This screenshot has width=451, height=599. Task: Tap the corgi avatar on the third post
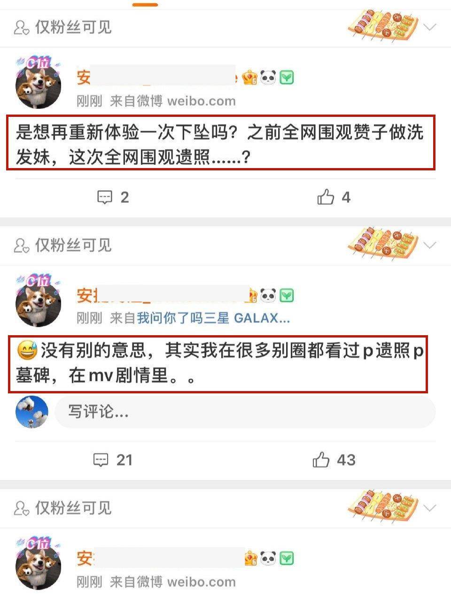38,564
